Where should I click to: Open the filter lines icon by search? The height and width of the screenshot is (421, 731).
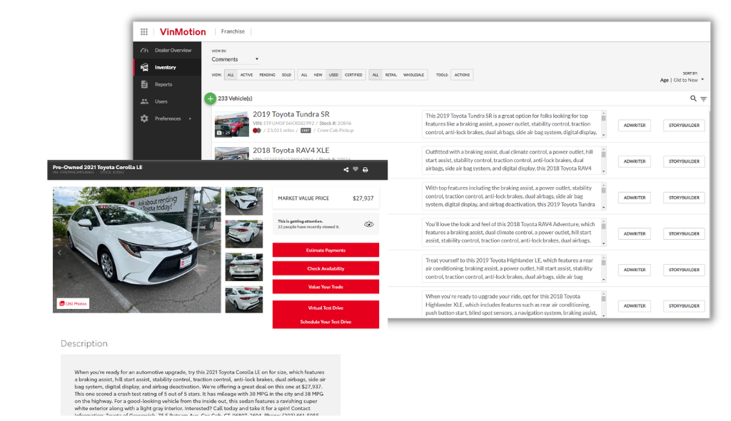point(703,99)
